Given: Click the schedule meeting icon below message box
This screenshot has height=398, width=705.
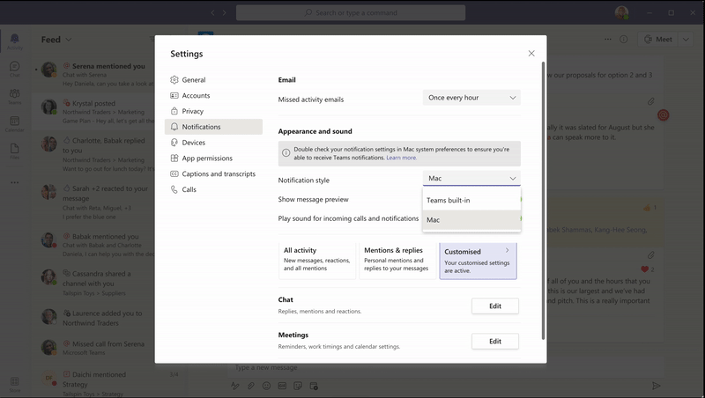Looking at the screenshot, I should click(314, 386).
